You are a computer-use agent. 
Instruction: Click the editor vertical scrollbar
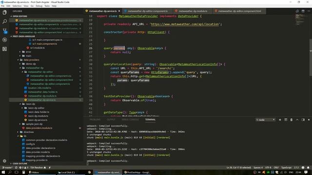pos(311,57)
